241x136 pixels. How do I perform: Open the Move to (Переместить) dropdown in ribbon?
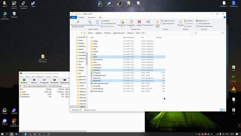(122, 26)
